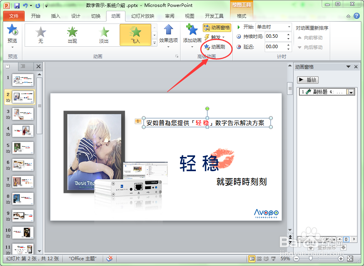Open Effect Options (效果选项) arrow icon

tap(168, 30)
